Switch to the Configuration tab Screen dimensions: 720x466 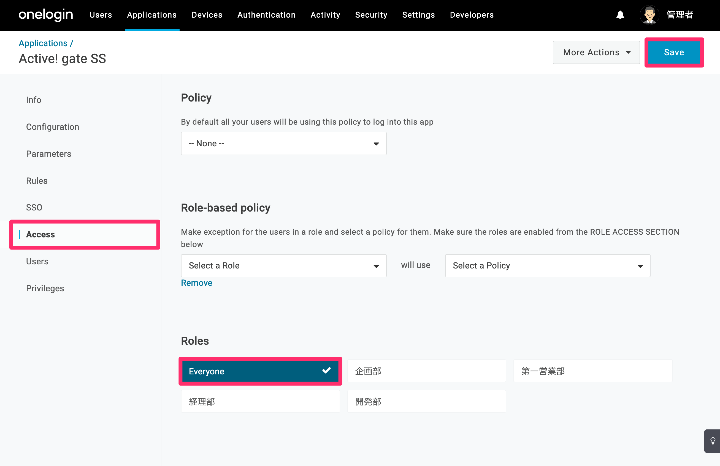pos(53,127)
